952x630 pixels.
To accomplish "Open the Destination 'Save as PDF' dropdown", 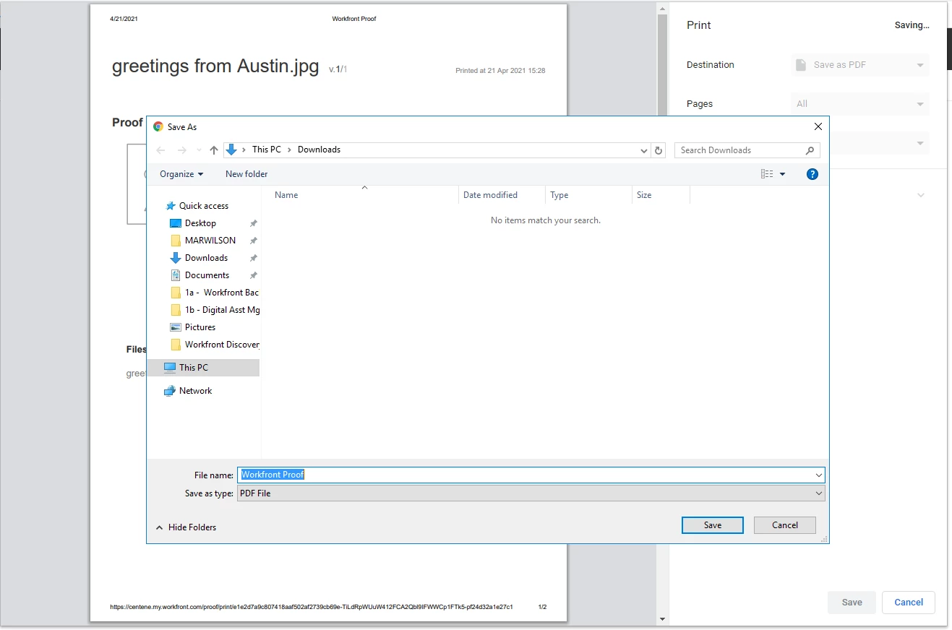I will pyautogui.click(x=860, y=65).
